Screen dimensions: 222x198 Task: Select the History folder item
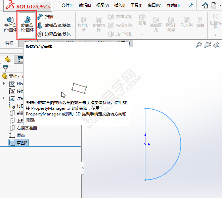[x=16, y=84]
